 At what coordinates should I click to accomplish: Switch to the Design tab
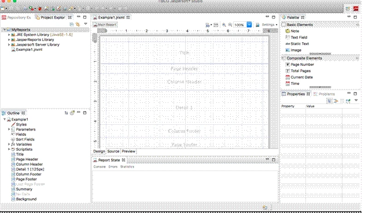99,151
